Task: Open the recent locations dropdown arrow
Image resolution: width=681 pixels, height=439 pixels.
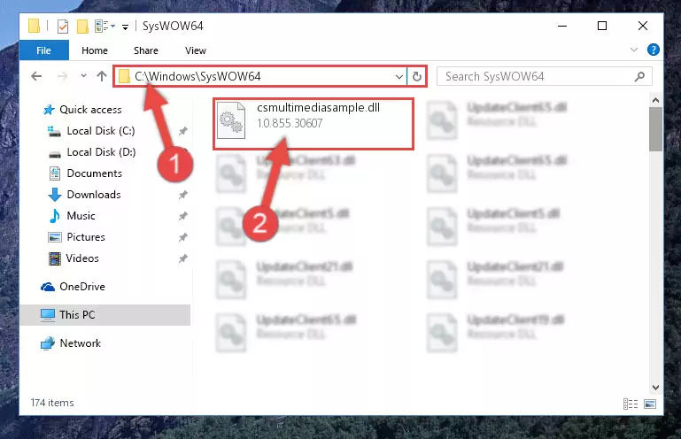Action: point(83,76)
